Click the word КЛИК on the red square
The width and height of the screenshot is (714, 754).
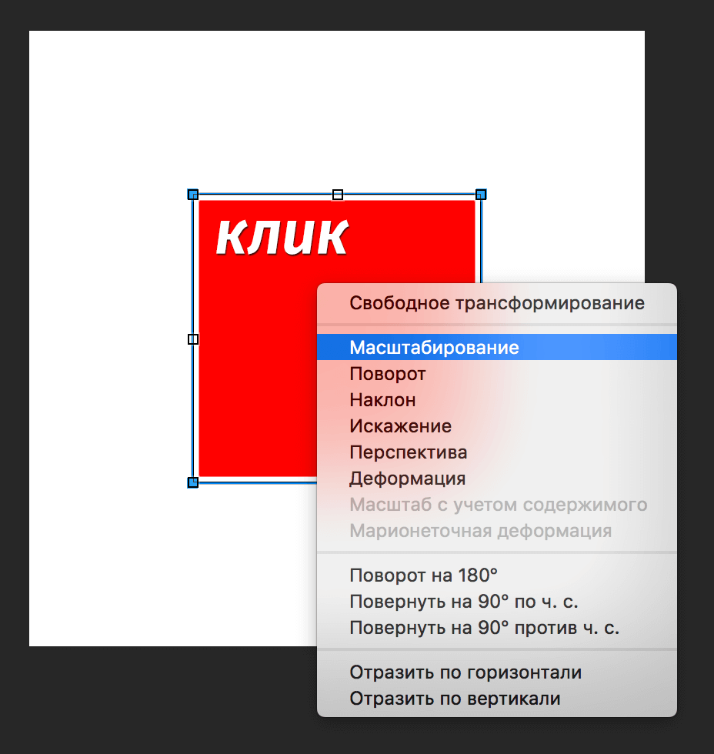pyautogui.click(x=282, y=237)
